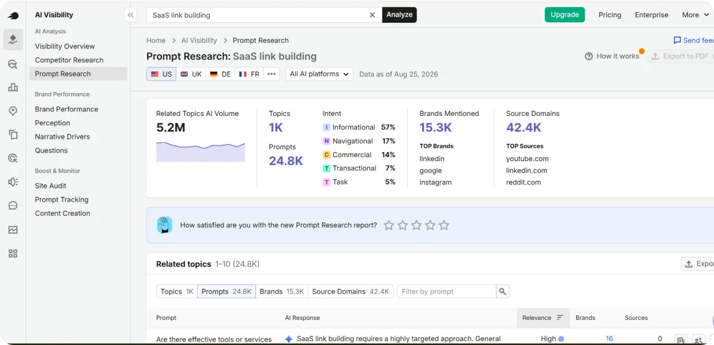
Task: Open more countries with the ellipsis button
Action: (x=272, y=74)
